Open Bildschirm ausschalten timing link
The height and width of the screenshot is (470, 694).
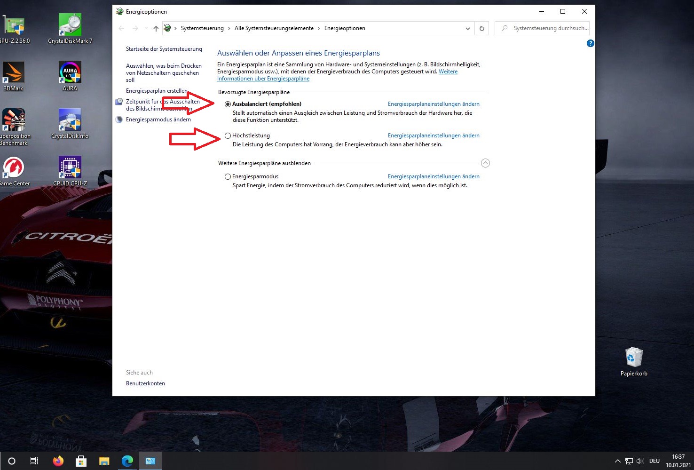163,105
